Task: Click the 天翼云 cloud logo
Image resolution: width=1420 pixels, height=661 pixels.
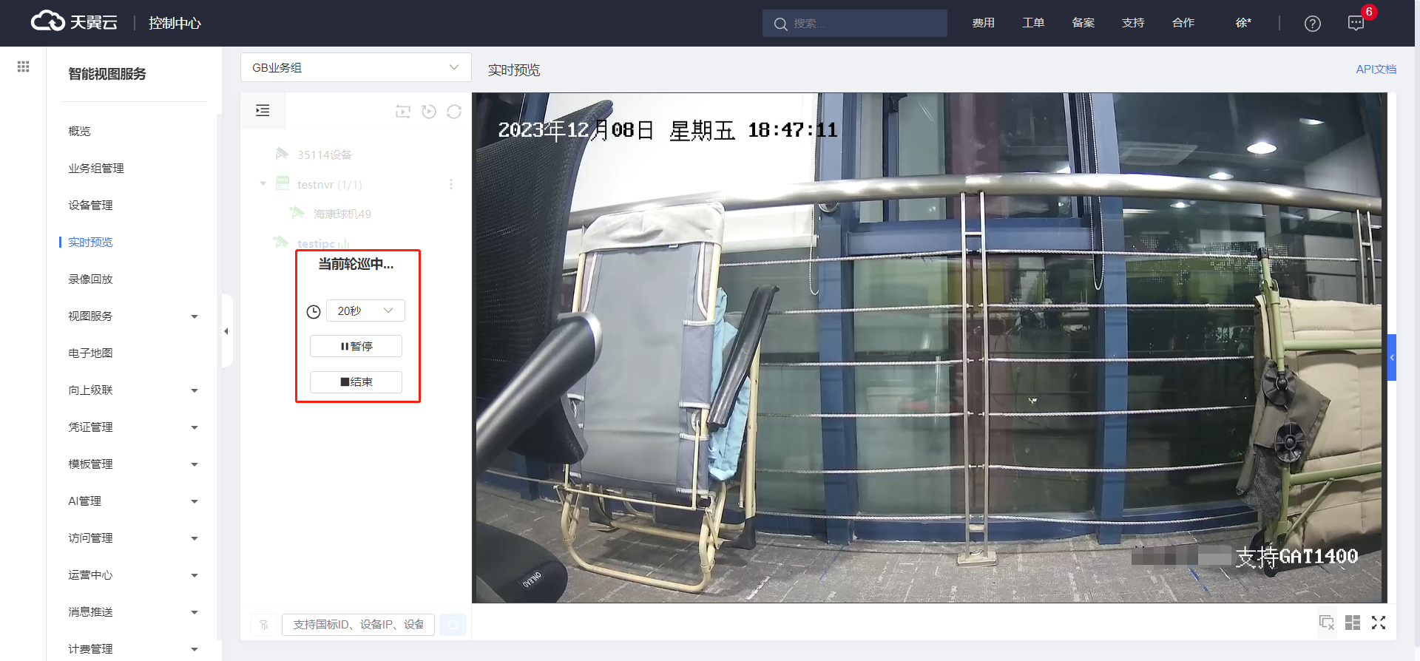Action: click(74, 22)
